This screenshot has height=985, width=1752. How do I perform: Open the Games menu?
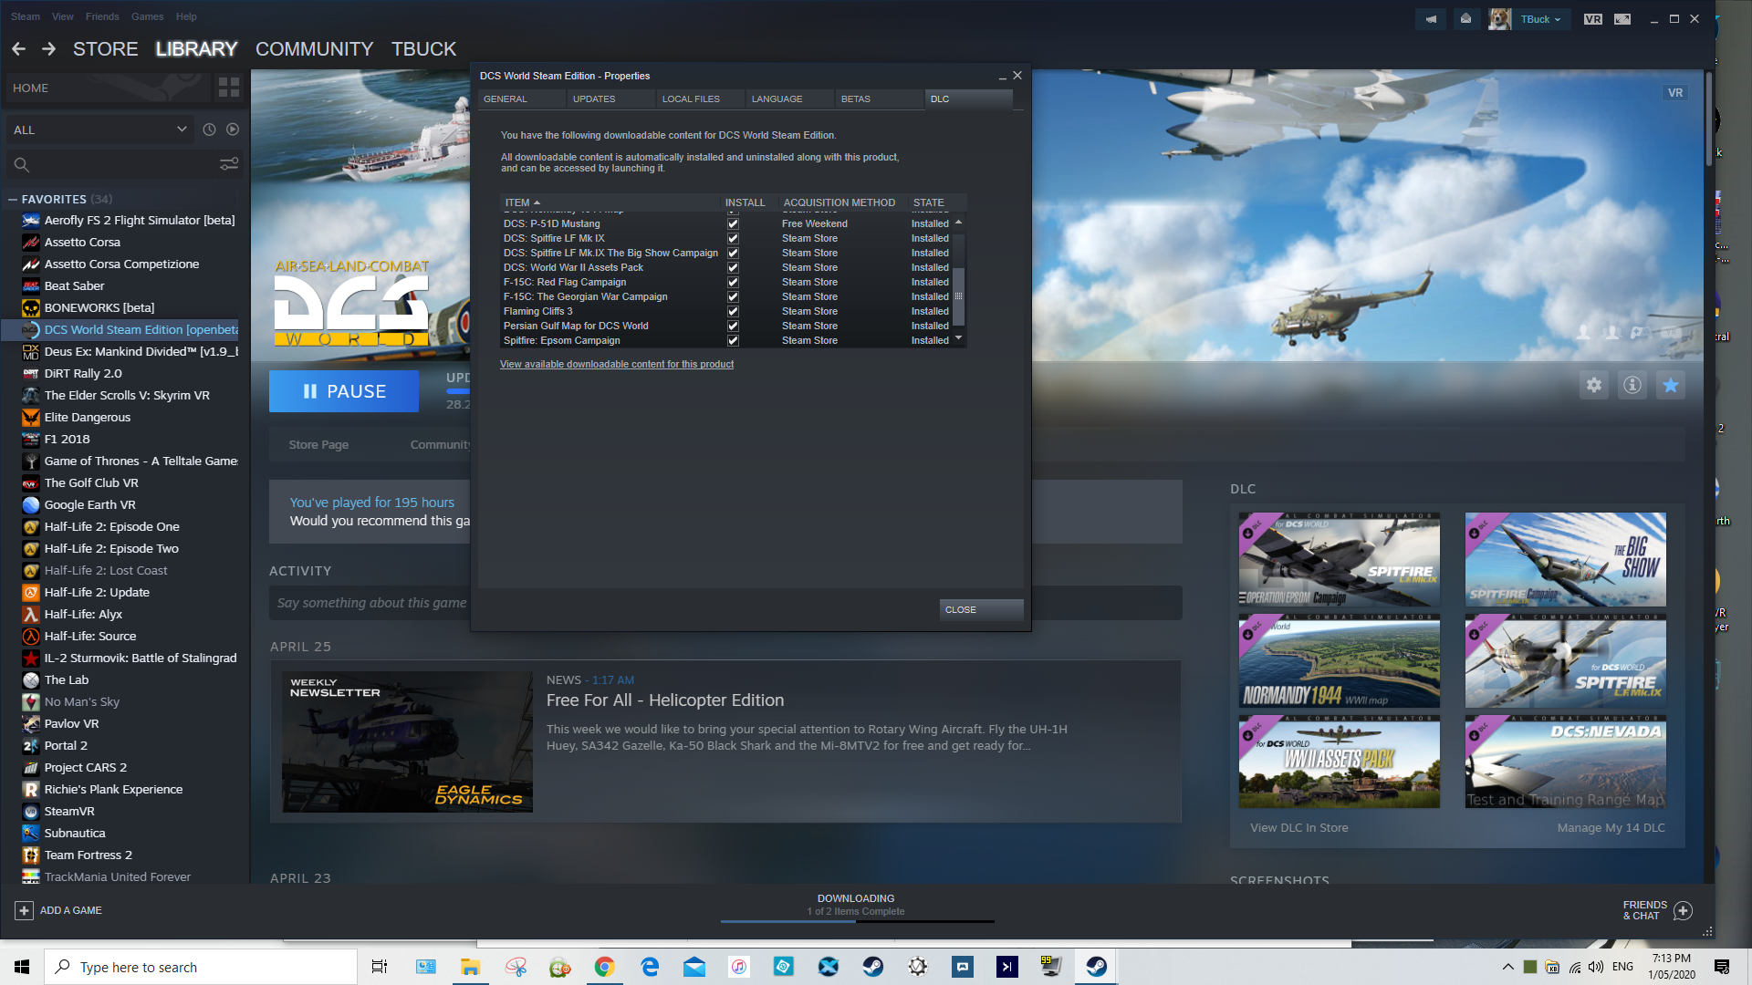pos(147,16)
